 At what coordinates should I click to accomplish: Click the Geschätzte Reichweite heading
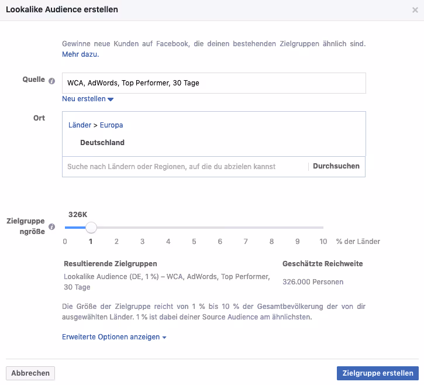323,263
